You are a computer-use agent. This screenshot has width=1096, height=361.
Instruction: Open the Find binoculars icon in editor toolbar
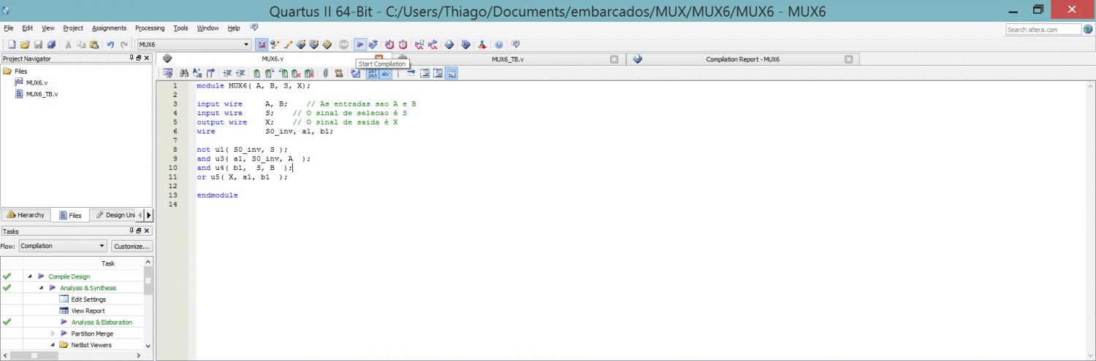pos(184,73)
